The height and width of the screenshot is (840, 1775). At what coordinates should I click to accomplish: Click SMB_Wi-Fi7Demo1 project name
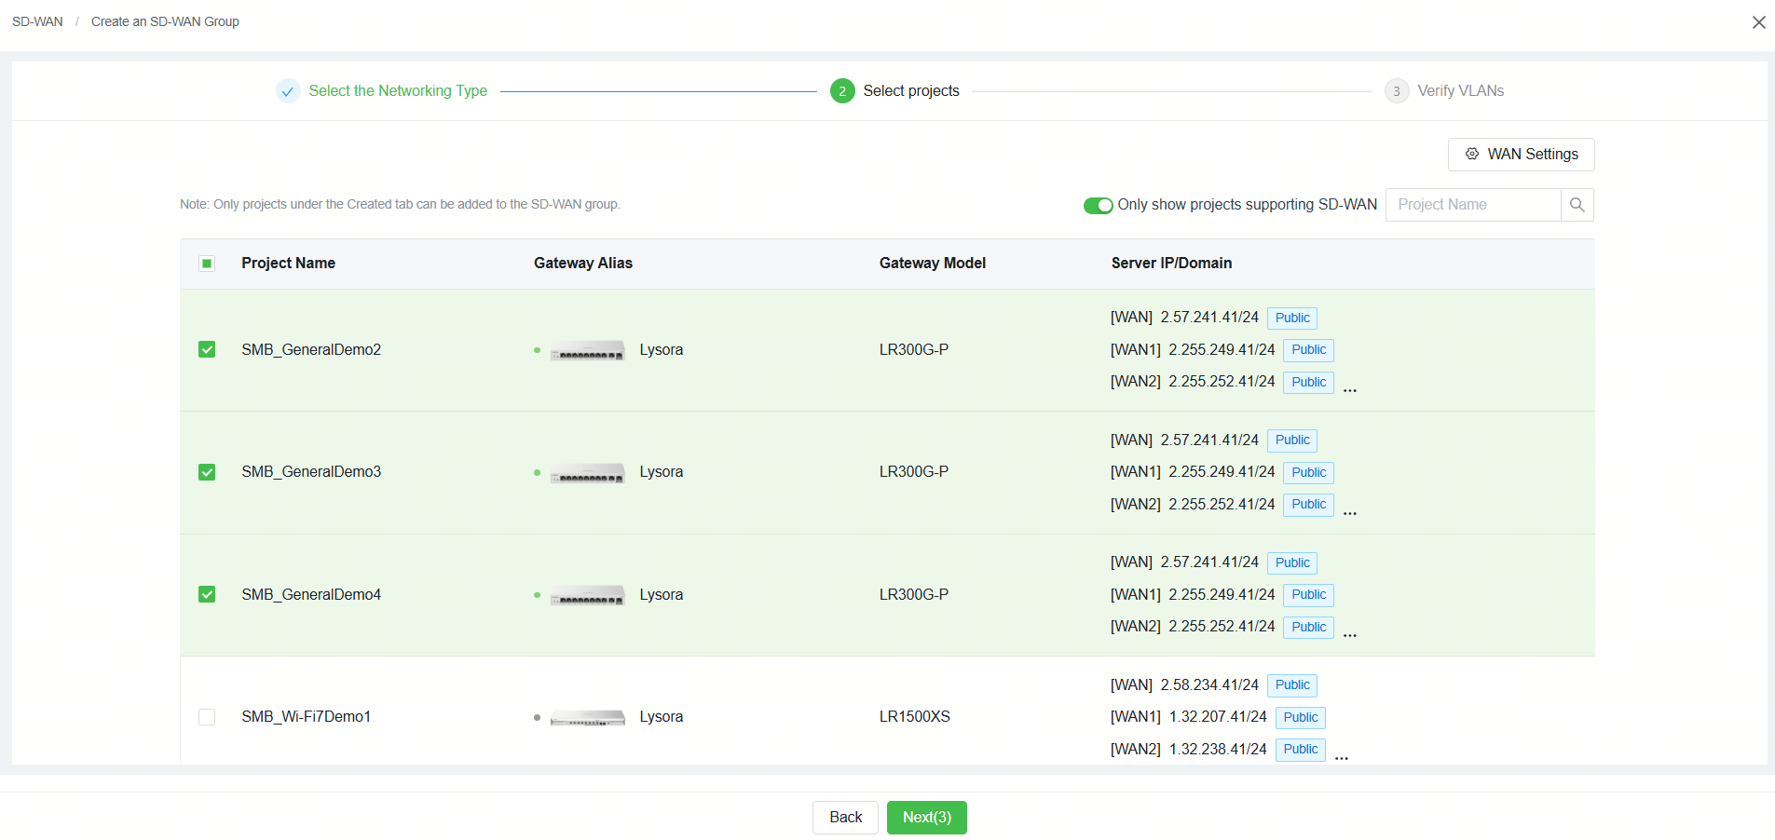pyautogui.click(x=307, y=717)
